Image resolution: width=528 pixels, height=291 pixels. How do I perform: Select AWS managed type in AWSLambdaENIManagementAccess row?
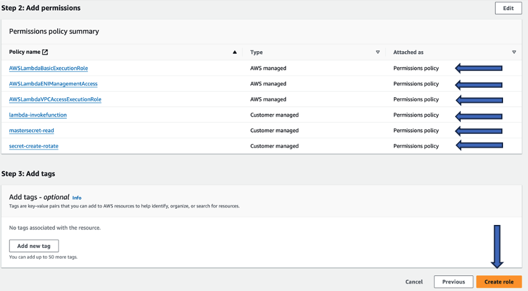(268, 83)
